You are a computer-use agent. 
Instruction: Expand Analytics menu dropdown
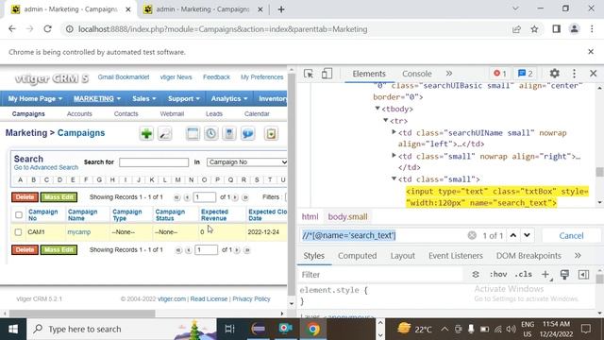pyautogui.click(x=229, y=98)
